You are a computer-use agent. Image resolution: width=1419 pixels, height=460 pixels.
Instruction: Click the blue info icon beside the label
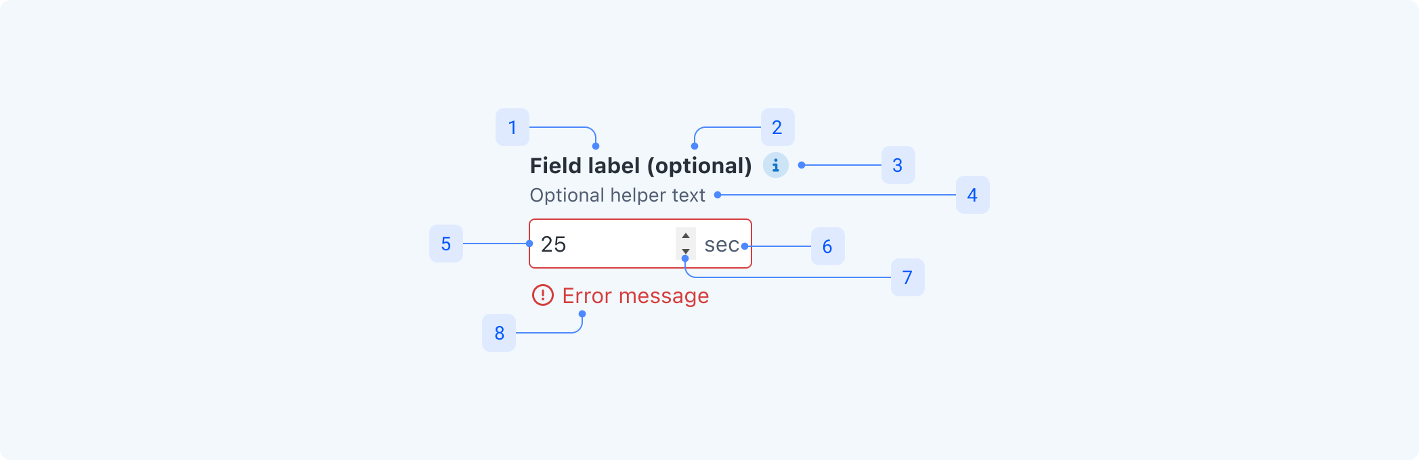click(775, 165)
